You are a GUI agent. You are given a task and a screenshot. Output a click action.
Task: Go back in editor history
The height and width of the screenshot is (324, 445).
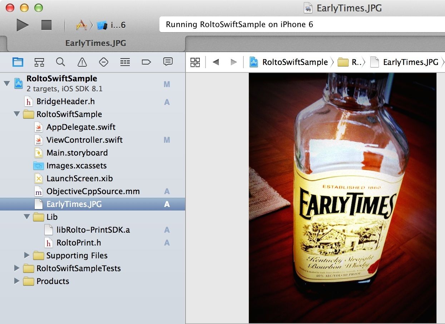[216, 62]
